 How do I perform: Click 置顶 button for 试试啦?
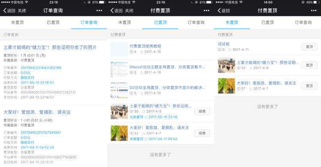click(x=309, y=47)
